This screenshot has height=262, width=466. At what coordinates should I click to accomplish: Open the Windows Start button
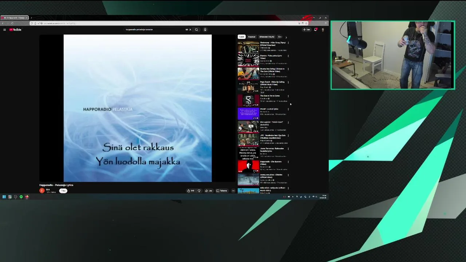(4, 197)
